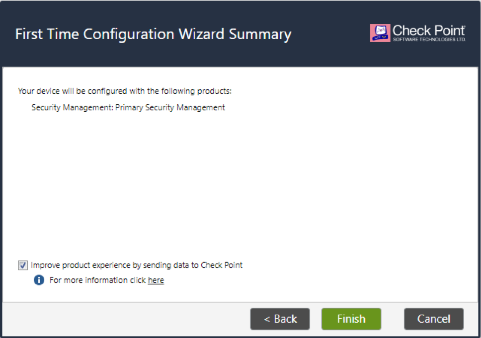Image resolution: width=481 pixels, height=338 pixels.
Task: Click the 'Check Point' brand name text
Action: pos(429,31)
